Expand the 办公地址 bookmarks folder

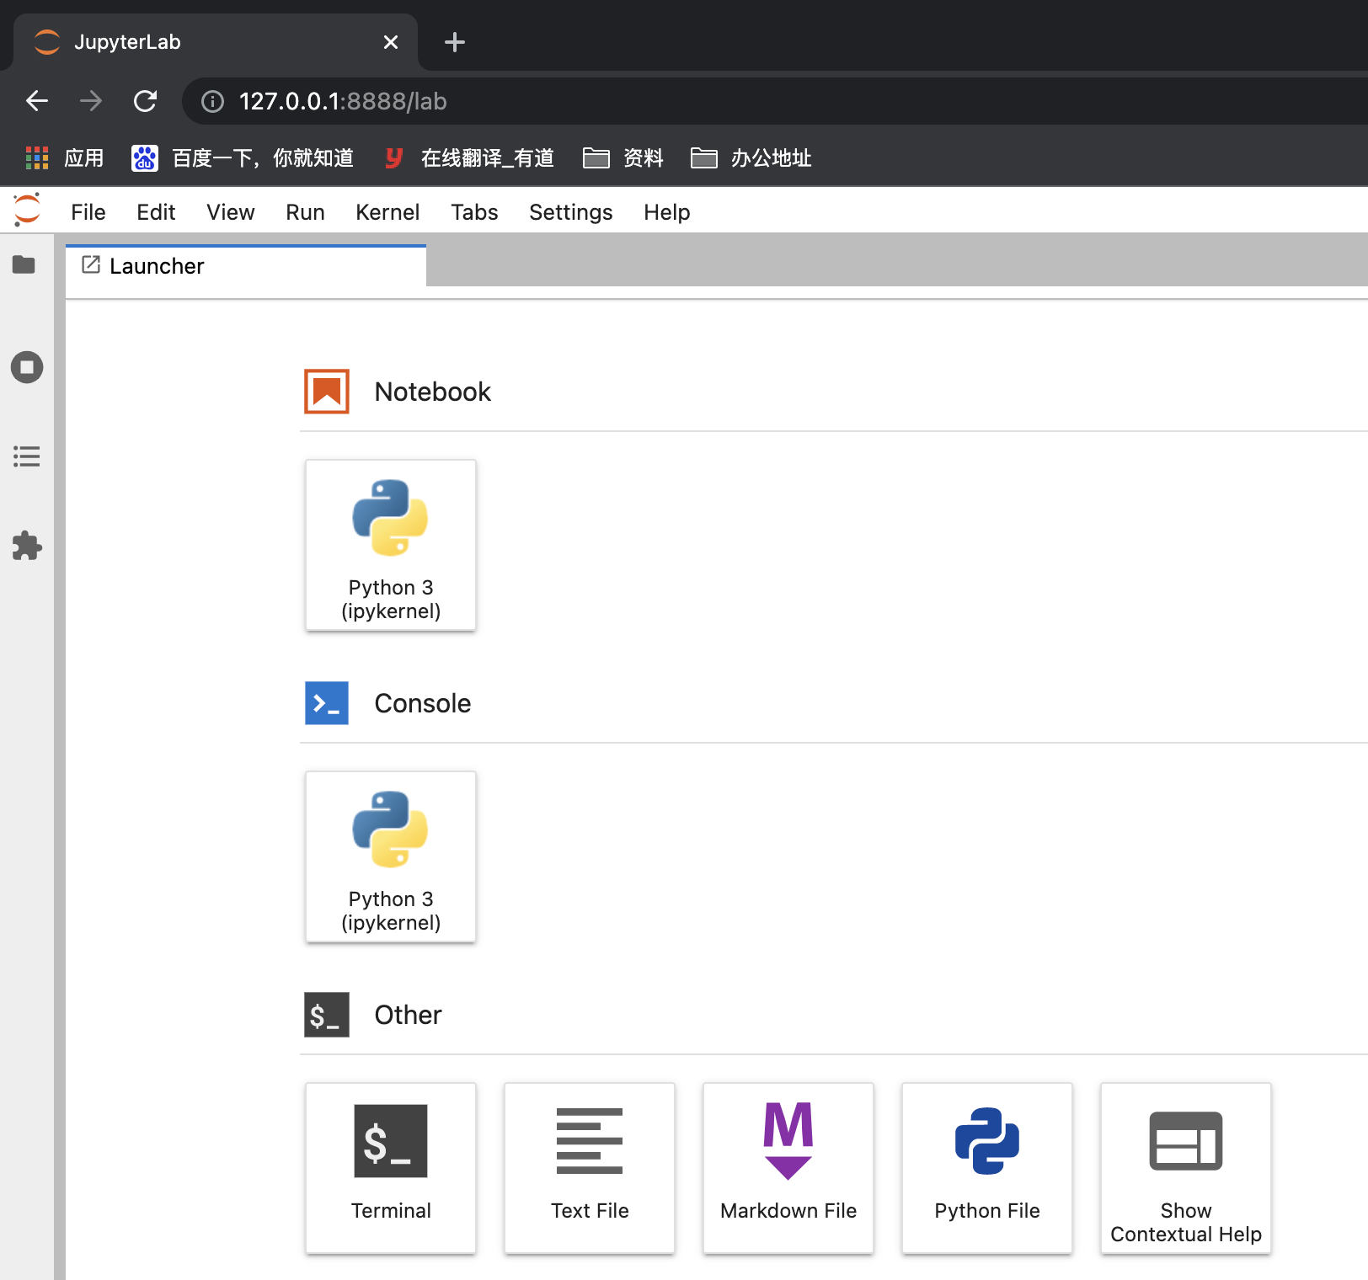(x=751, y=157)
